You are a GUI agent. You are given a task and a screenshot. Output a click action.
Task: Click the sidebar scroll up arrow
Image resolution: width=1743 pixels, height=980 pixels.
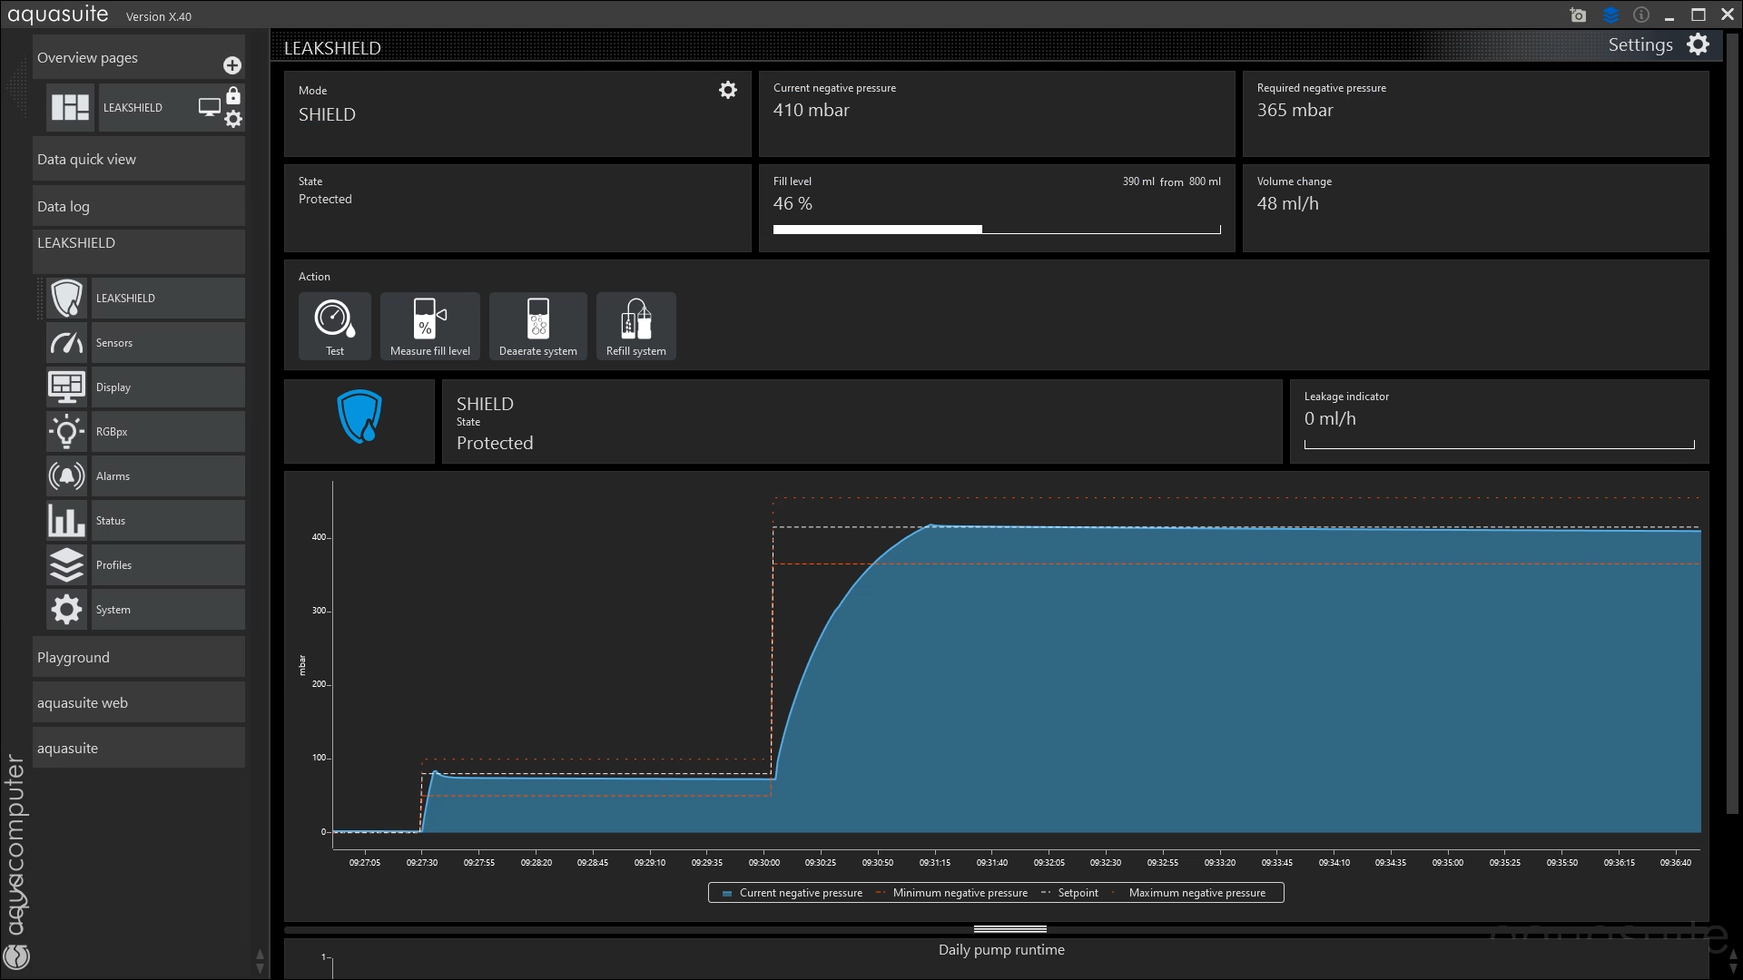pos(261,955)
